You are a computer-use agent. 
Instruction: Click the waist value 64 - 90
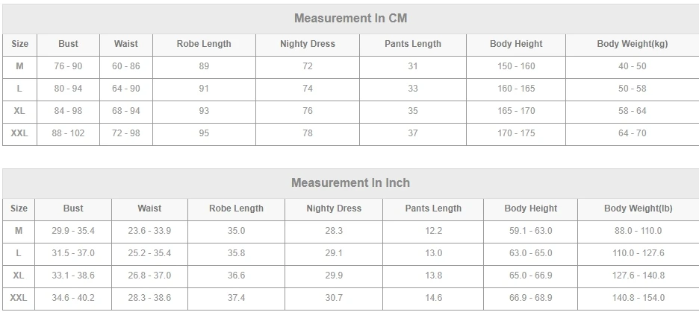[125, 89]
